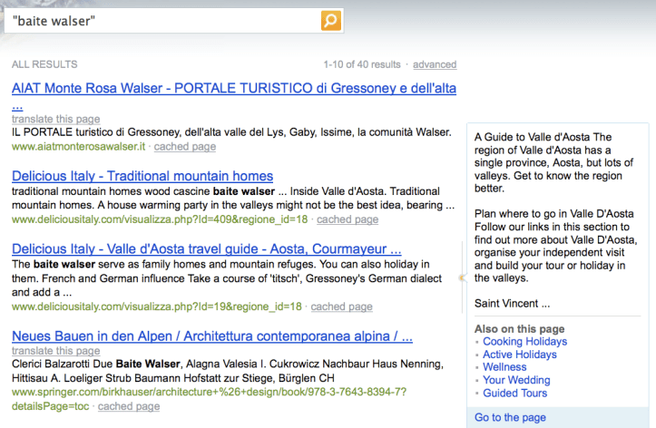Open Delicious Italy Traditional mountain homes result
The height and width of the screenshot is (428, 656).
[x=142, y=176]
